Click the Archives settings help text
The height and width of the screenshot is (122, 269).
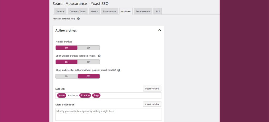tap(64, 19)
